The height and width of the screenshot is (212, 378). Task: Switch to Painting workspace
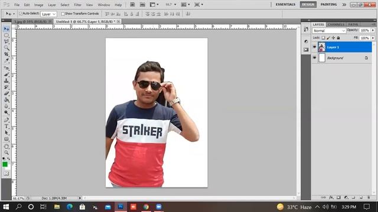tap(328, 5)
